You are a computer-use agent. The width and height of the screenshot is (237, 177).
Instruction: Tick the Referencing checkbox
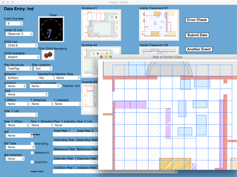point(33,153)
